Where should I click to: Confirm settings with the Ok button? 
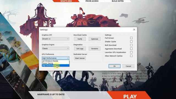click(x=114, y=66)
